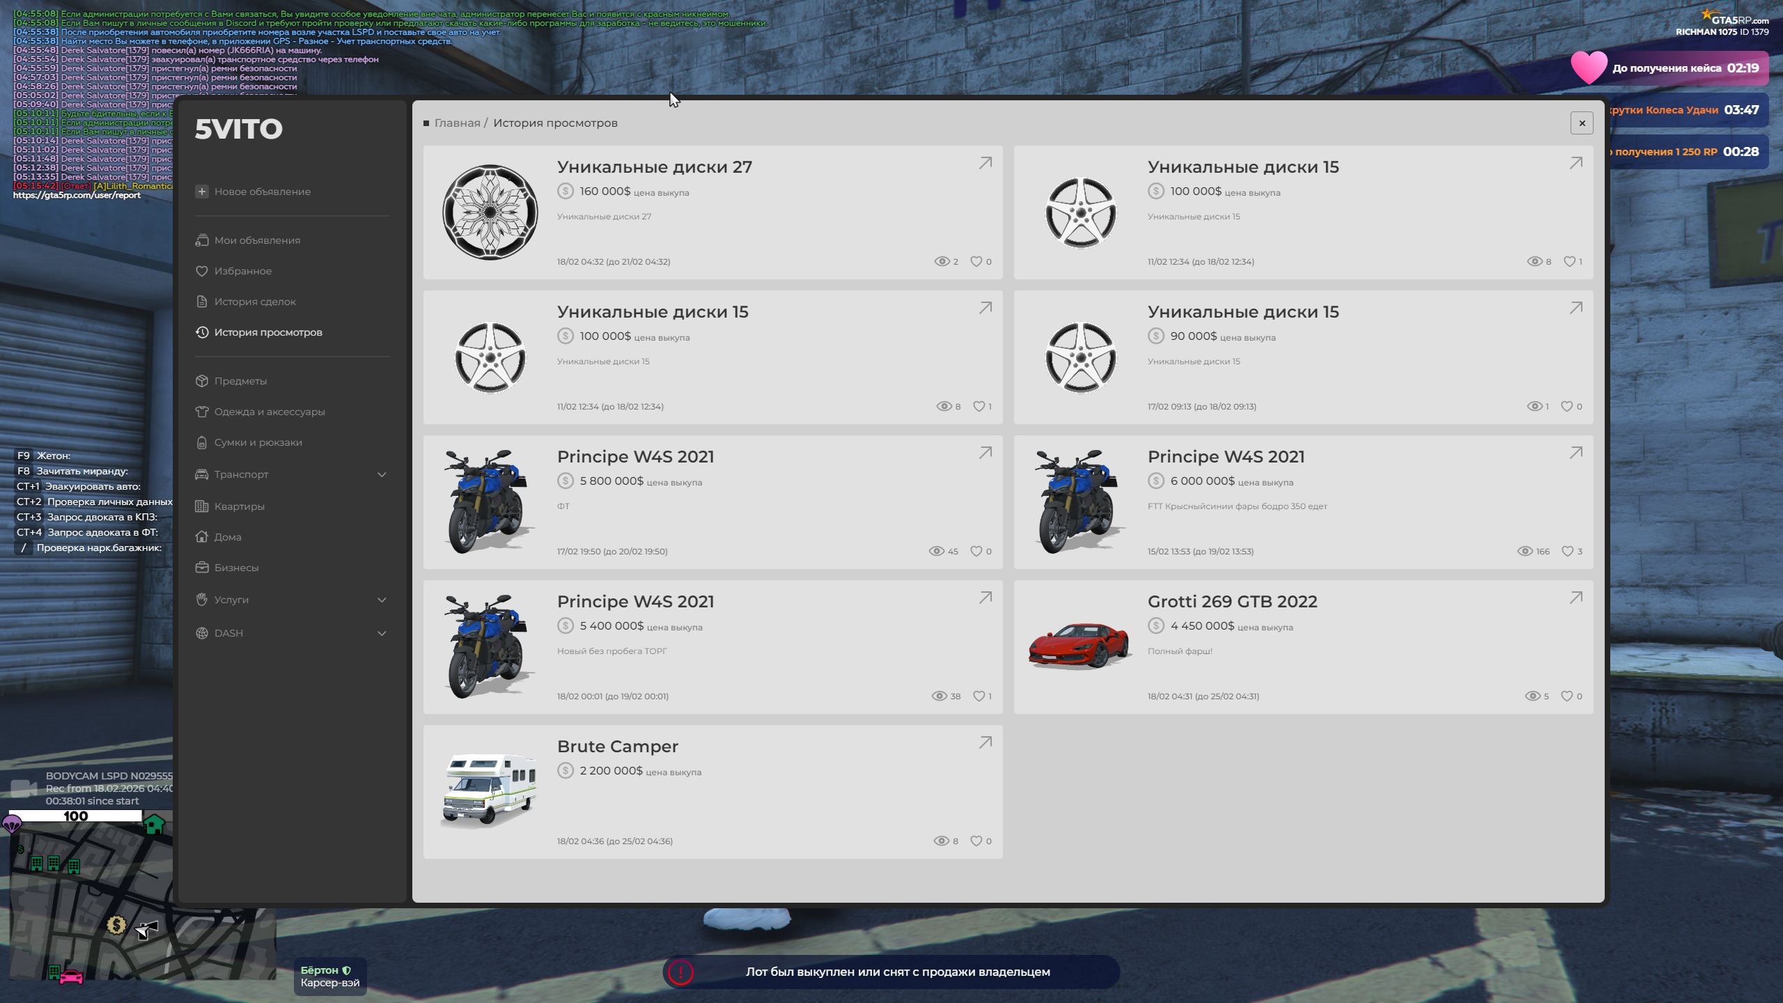Close the 5VITO window with X
The width and height of the screenshot is (1783, 1003).
pyautogui.click(x=1582, y=123)
